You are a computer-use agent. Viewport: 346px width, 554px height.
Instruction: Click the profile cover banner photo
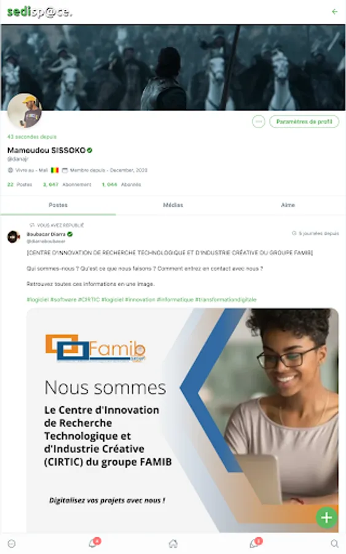click(173, 68)
